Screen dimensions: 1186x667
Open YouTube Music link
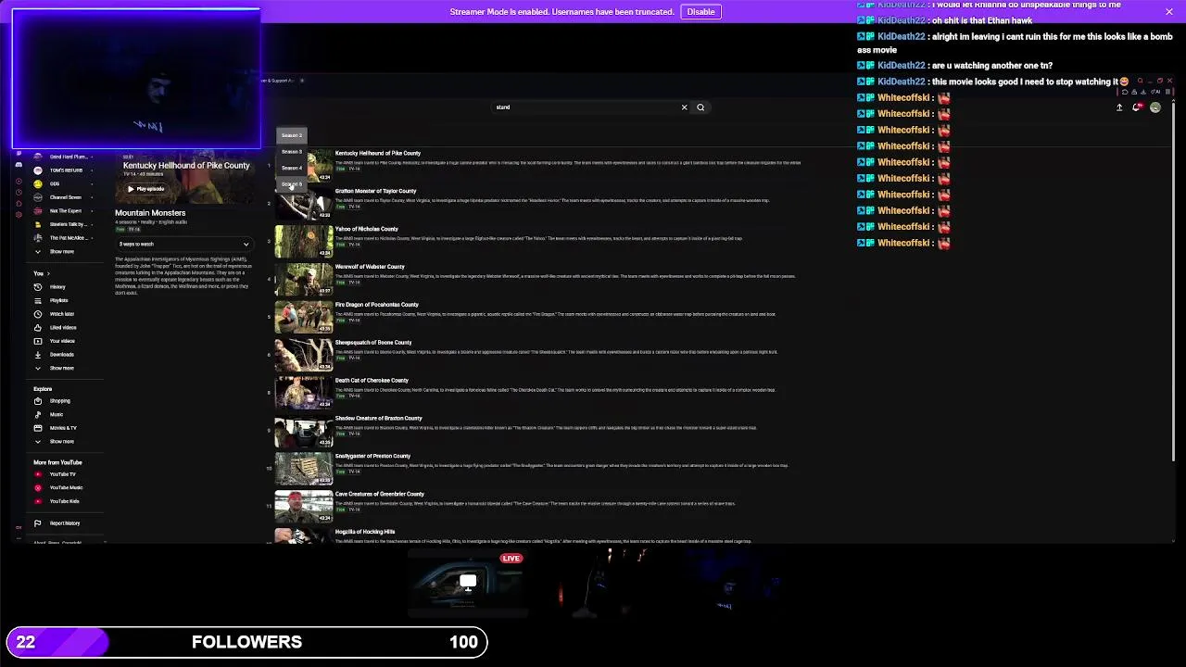pyautogui.click(x=65, y=487)
